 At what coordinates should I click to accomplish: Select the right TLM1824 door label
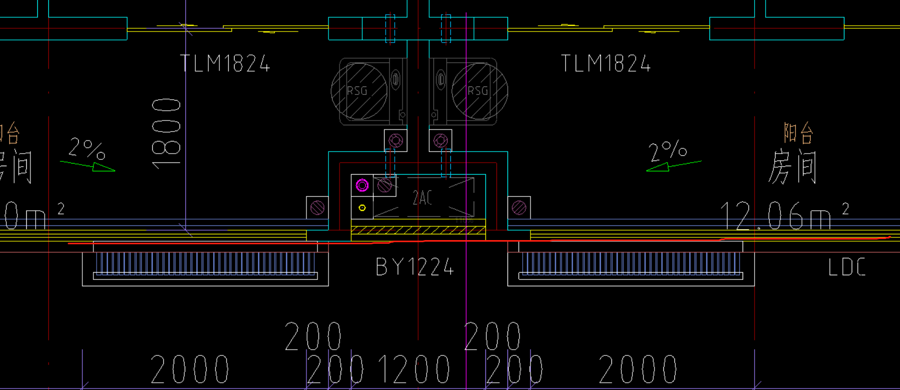[x=606, y=63]
